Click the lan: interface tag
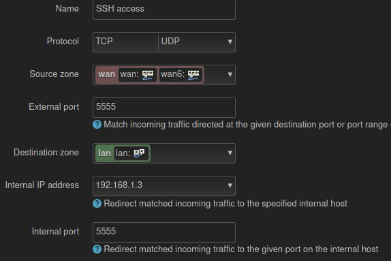The height and width of the screenshot is (261, 391). pos(131,153)
